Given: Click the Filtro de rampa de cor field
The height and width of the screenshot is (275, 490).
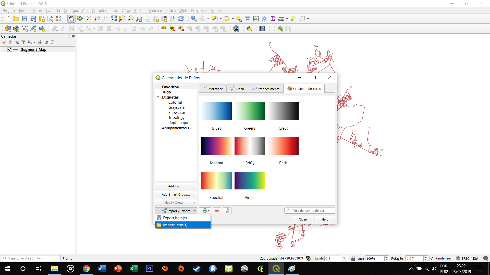Looking at the screenshot, I should point(310,210).
